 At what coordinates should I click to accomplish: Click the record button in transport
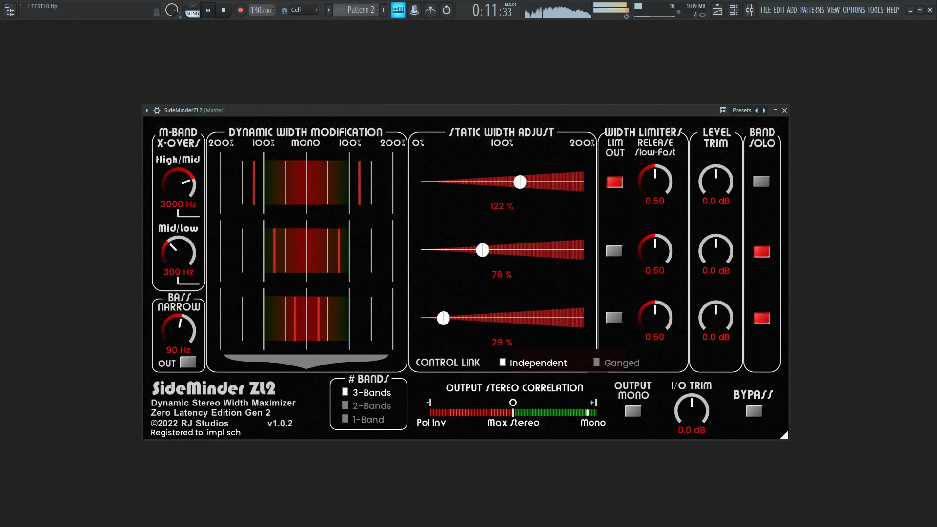click(x=240, y=10)
